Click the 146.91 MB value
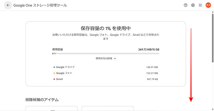The height and width of the screenshot is (111, 214). click(152, 67)
